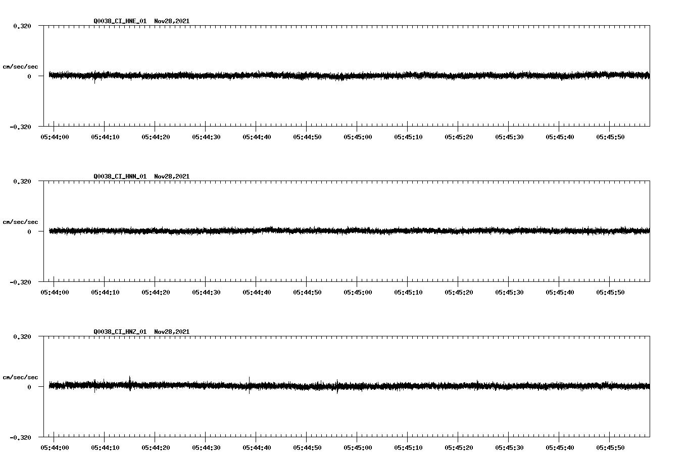Click the 0.320 upper limit on HNZ axis
686x466 pixels.
pyautogui.click(x=22, y=337)
